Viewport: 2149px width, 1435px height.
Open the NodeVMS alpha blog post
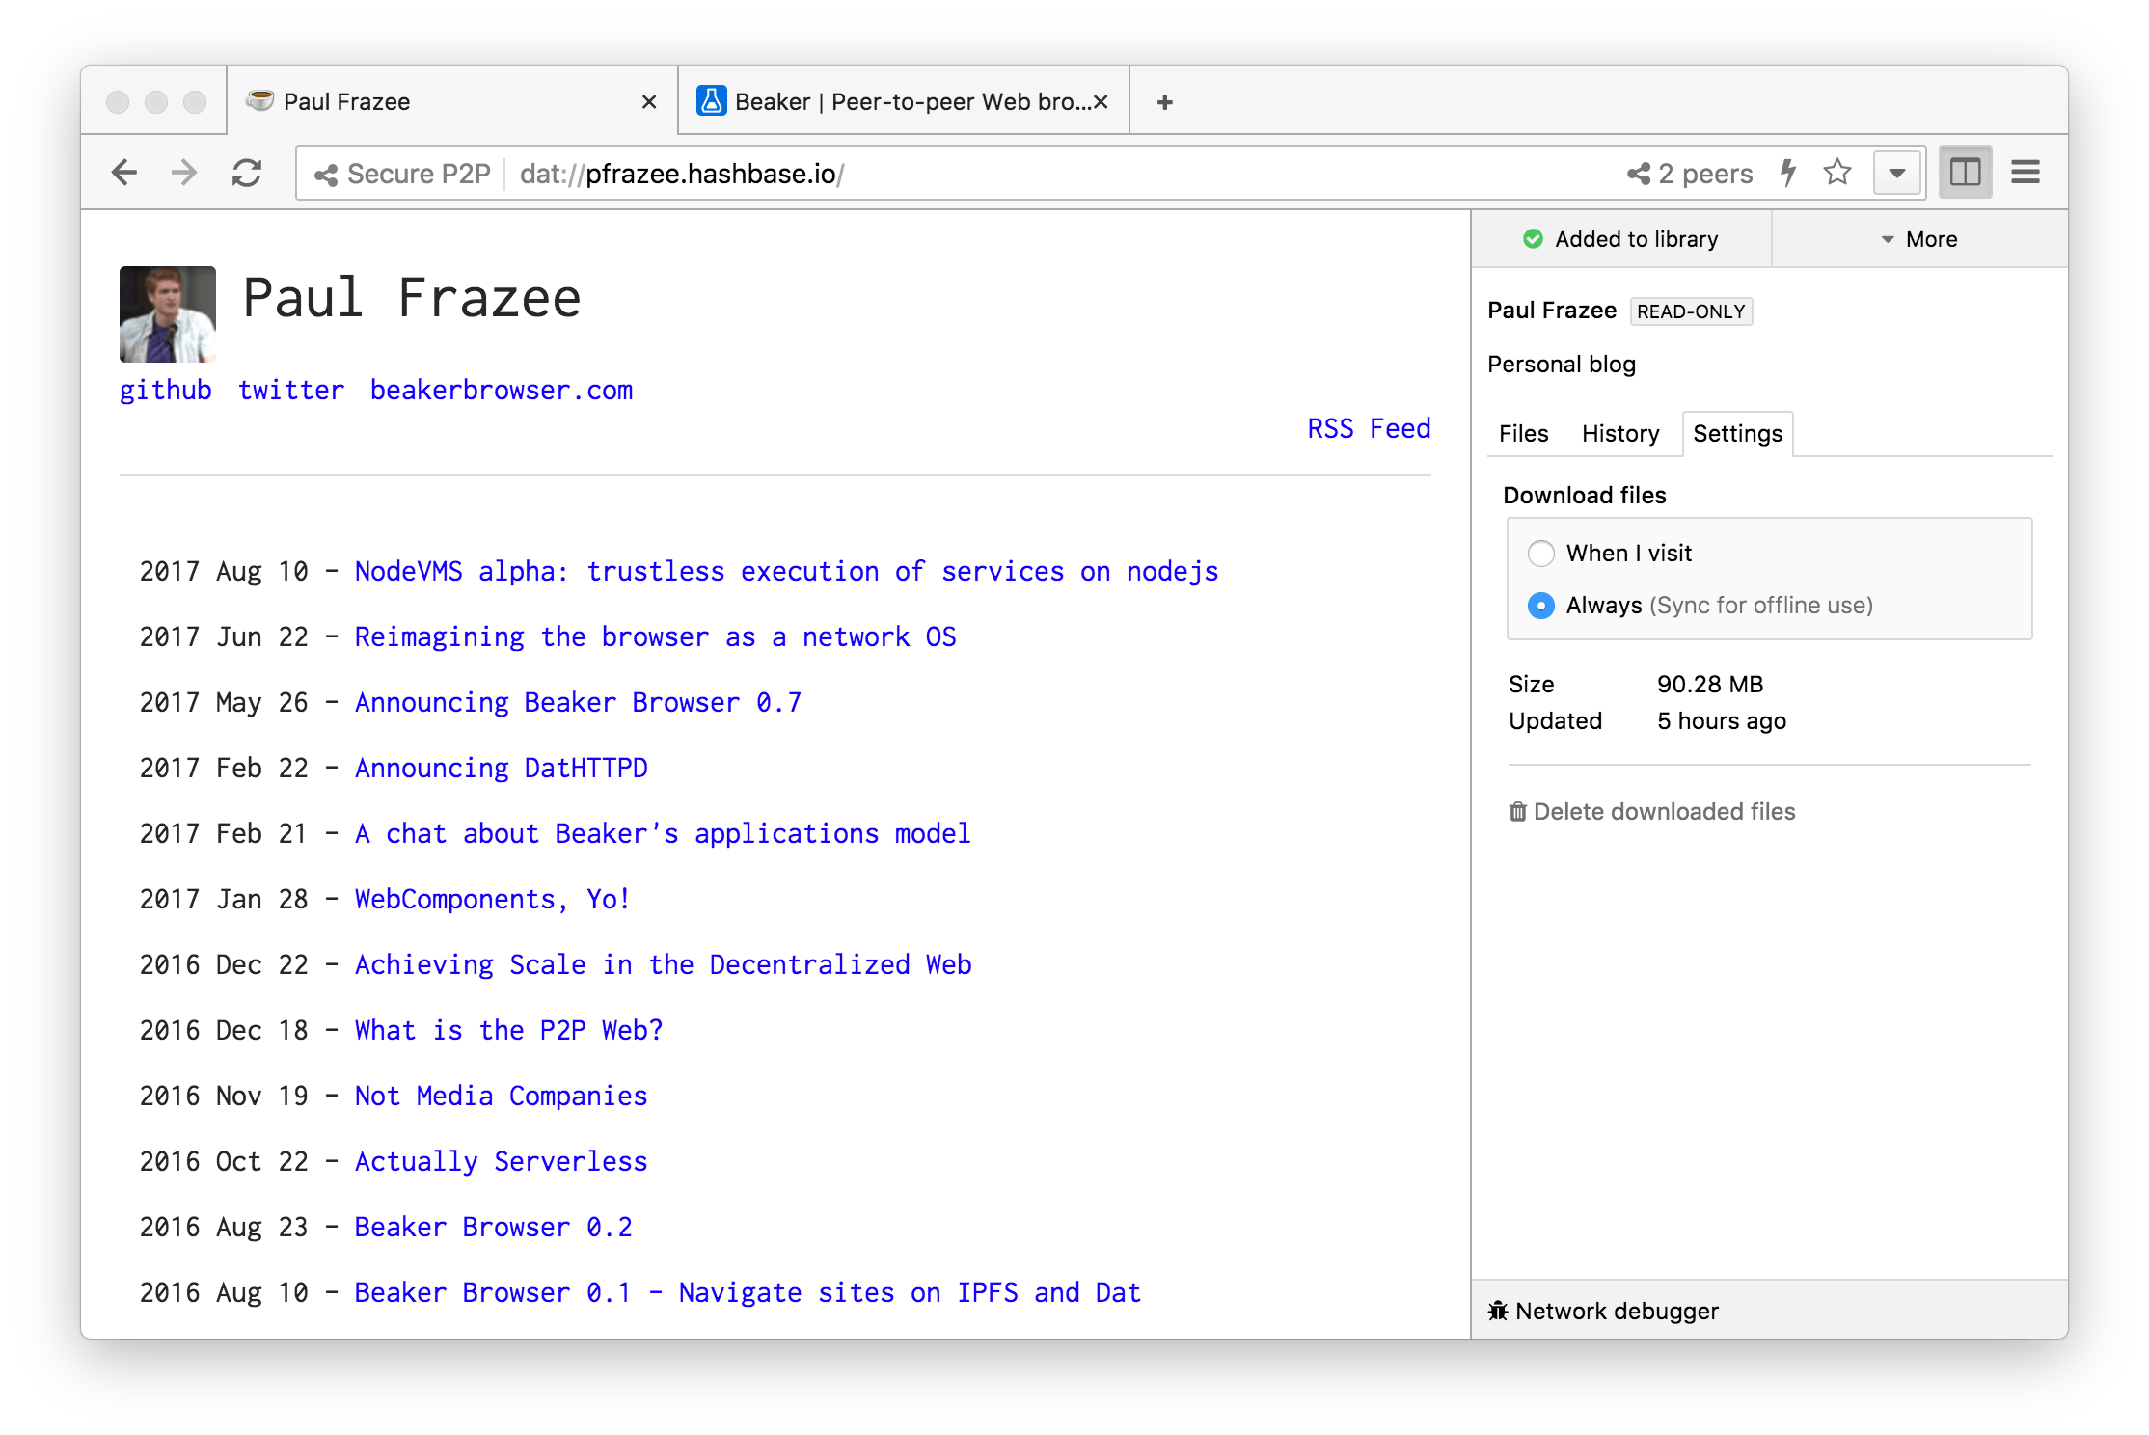click(x=787, y=571)
